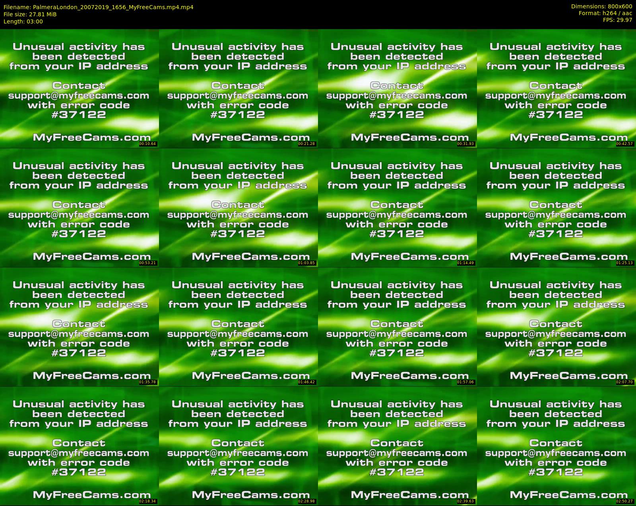Pick the last thumbnail timestamped 02:50.27
Screen dimensions: 636x506
pyautogui.click(x=556, y=446)
